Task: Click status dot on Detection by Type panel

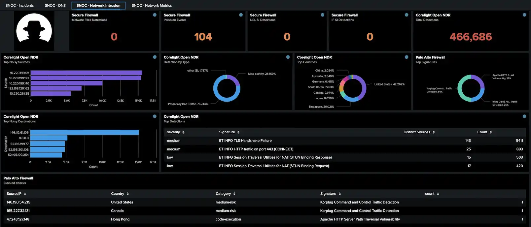Action: [288, 57]
